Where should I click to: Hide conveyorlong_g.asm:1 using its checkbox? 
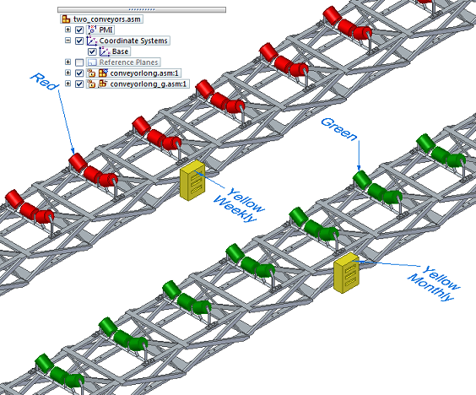pyautogui.click(x=79, y=84)
